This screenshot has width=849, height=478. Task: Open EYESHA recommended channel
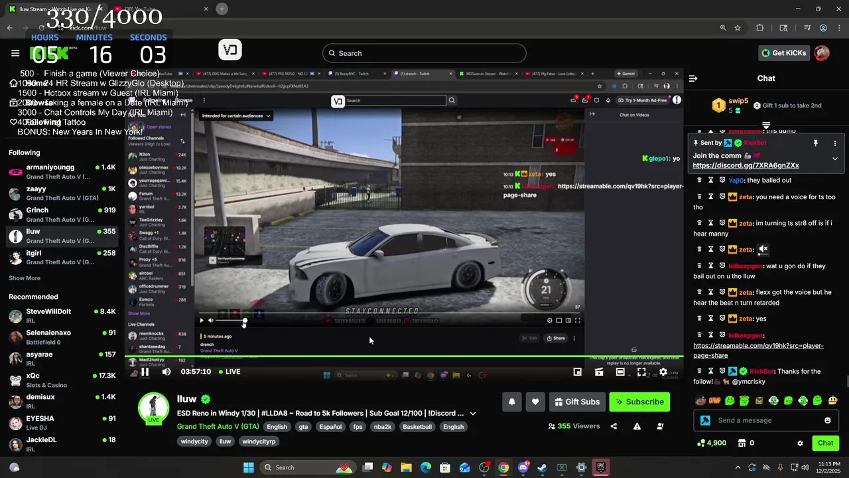[63, 423]
